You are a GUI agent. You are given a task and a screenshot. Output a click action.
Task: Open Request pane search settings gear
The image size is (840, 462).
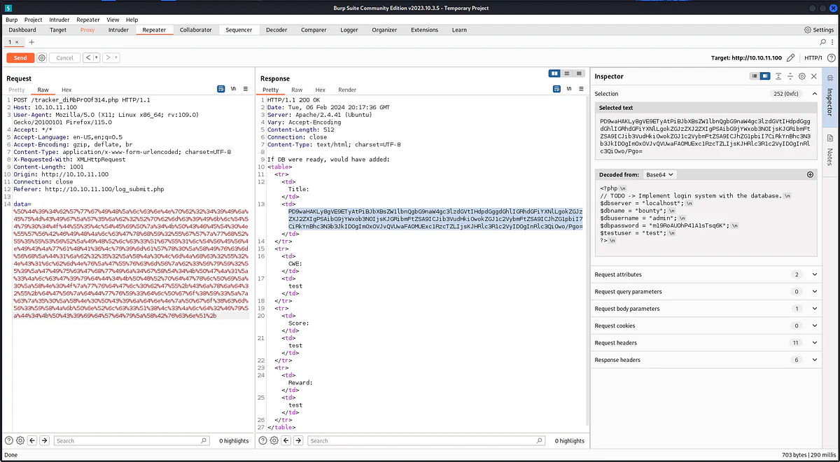pos(20,440)
